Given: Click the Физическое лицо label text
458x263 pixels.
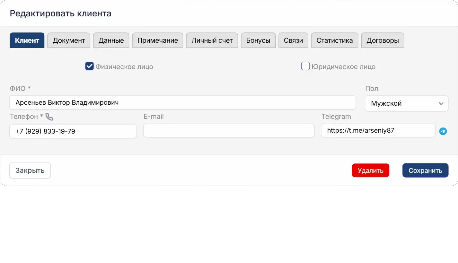Looking at the screenshot, I should (x=124, y=67).
